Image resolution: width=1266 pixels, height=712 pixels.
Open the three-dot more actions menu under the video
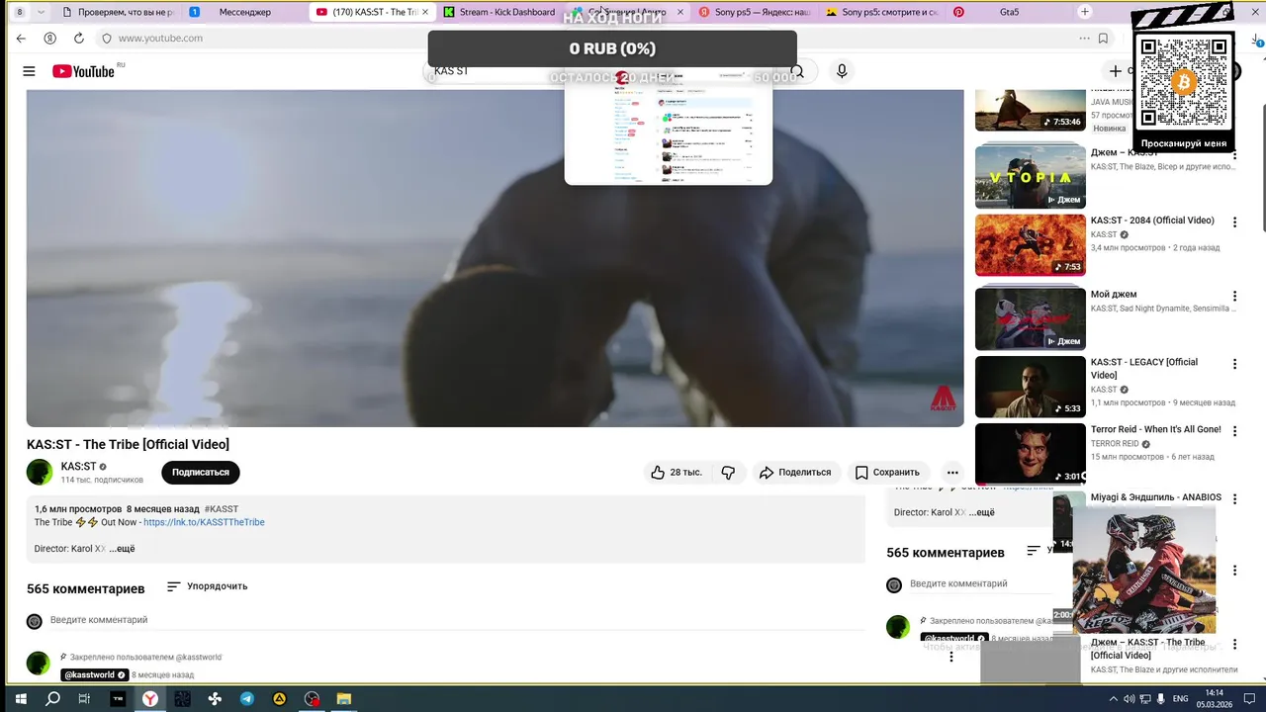point(952,473)
